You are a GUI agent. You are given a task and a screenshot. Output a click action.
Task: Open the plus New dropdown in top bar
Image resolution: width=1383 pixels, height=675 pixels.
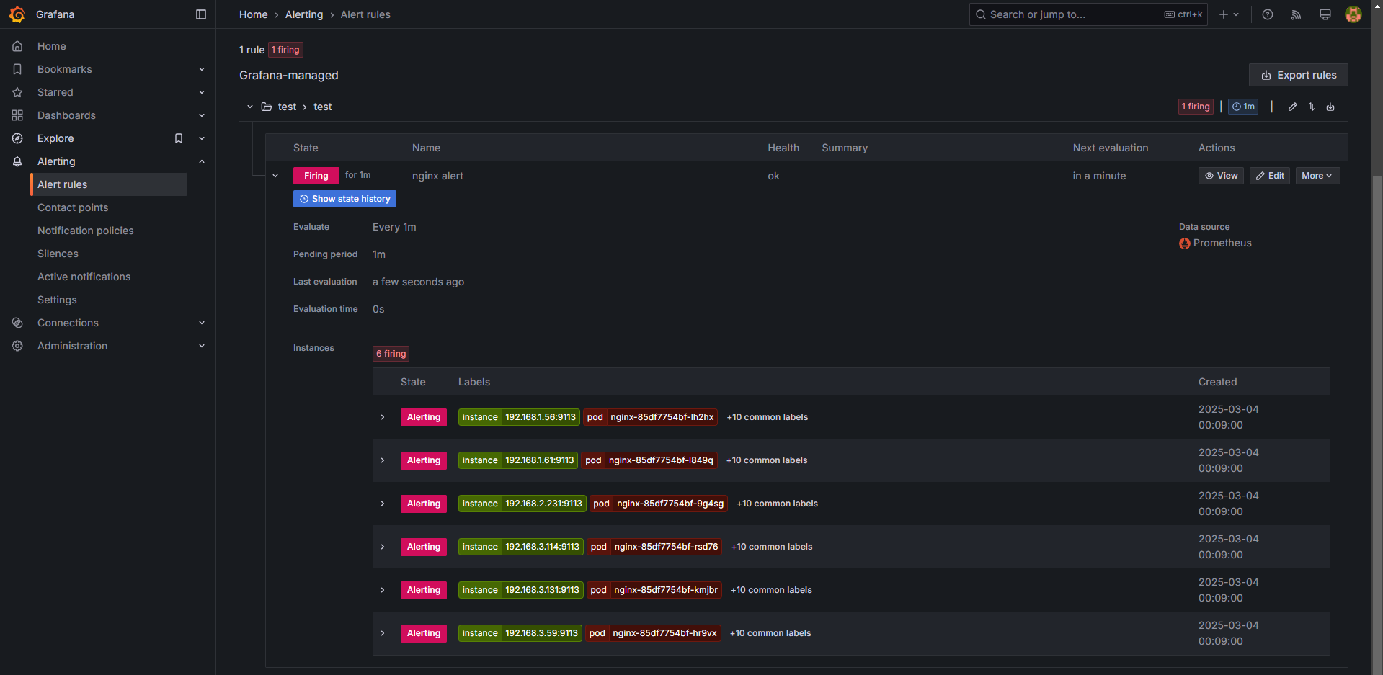[x=1229, y=14]
